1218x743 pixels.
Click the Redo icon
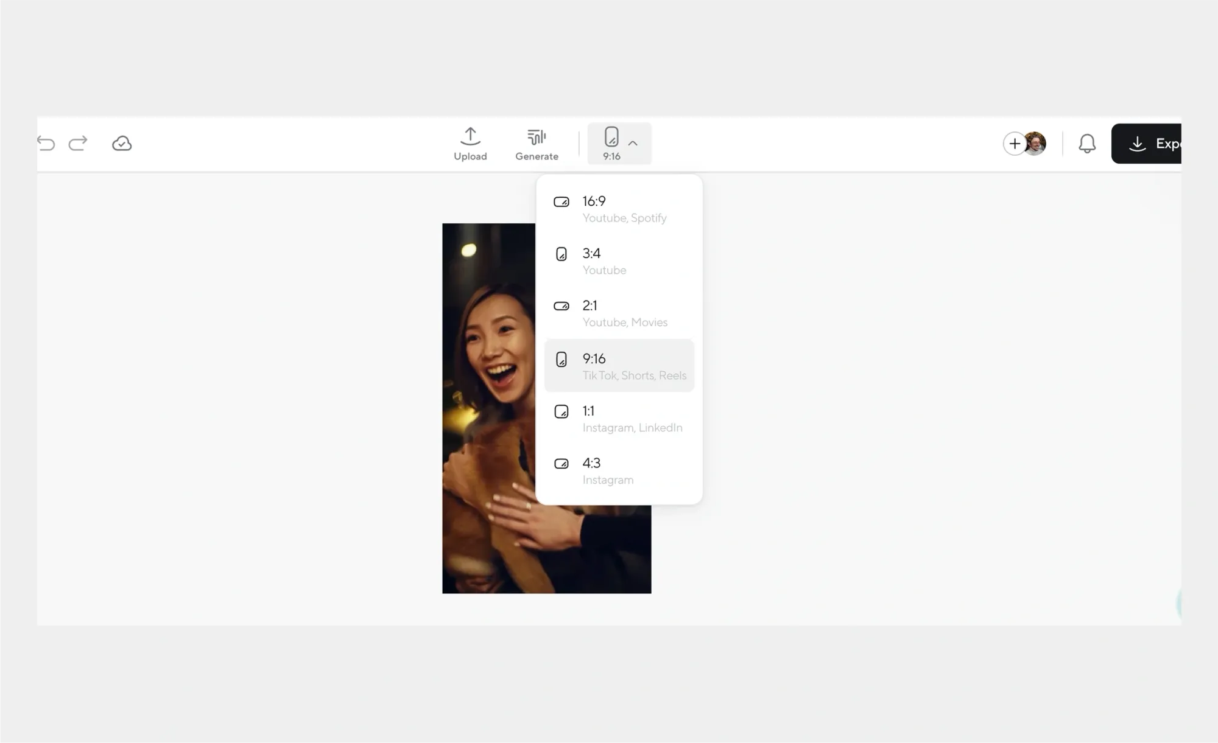(x=78, y=143)
